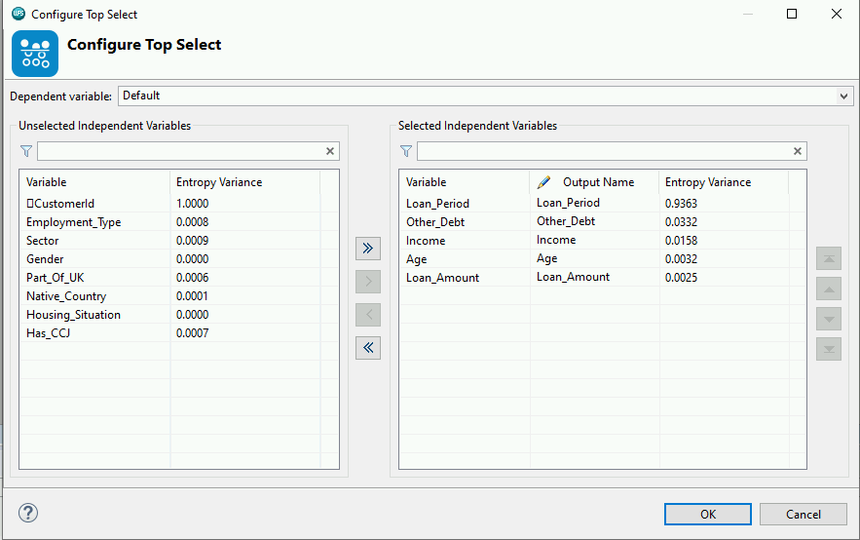
Task: Select the Employment_Type variable row
Action: coord(179,222)
